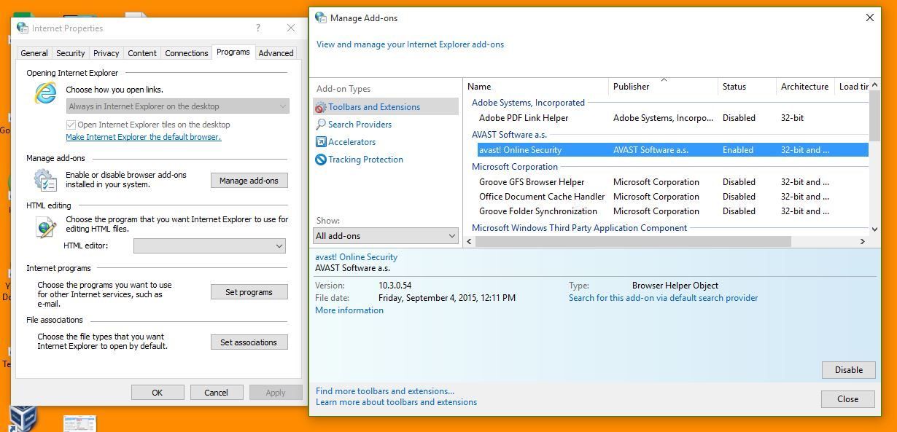The width and height of the screenshot is (897, 432).
Task: Switch to the Advanced tab
Action: (276, 53)
